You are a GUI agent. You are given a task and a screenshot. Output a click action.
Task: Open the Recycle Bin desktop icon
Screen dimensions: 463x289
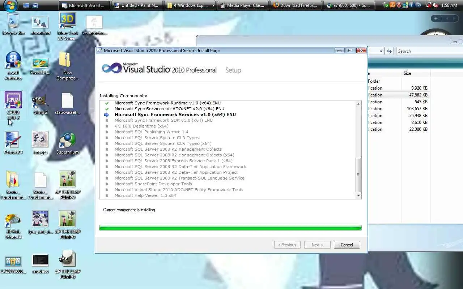[13, 24]
